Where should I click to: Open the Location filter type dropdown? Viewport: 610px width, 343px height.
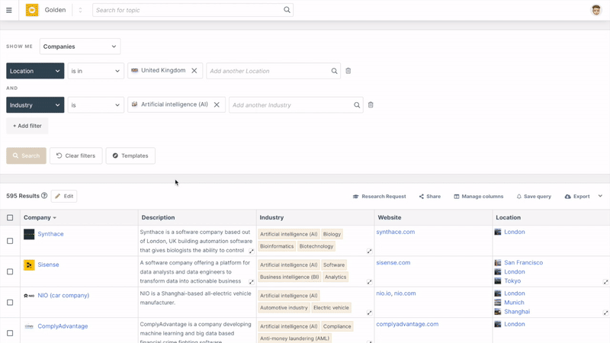35,71
